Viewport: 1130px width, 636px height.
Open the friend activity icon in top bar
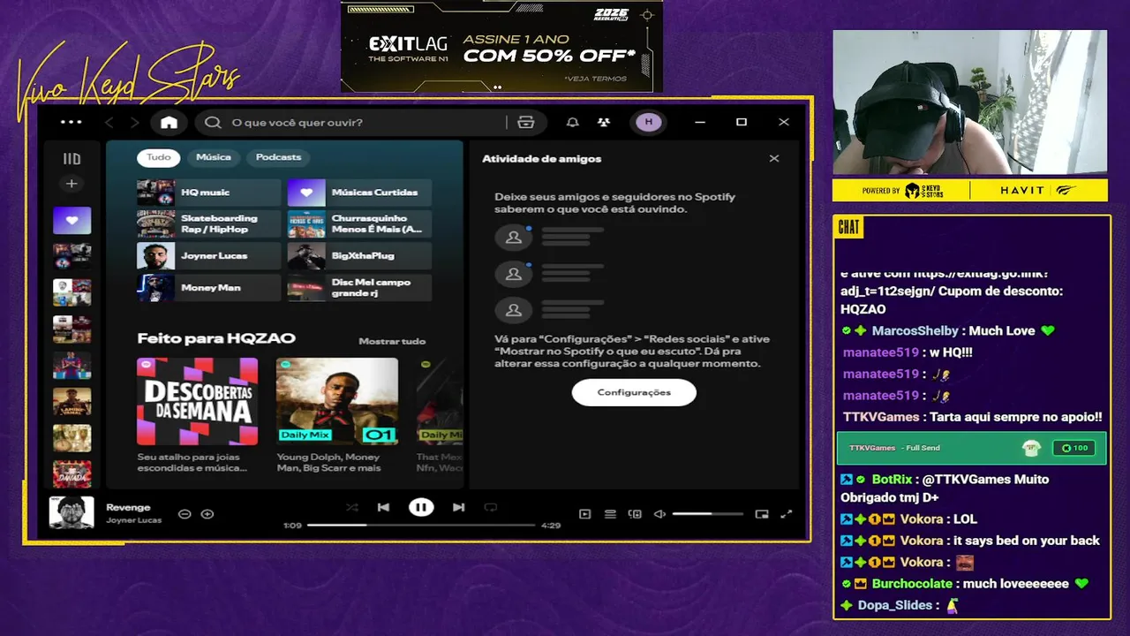pos(604,123)
